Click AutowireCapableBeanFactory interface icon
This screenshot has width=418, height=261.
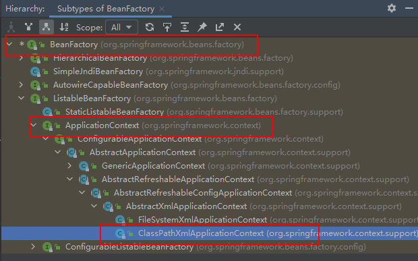tap(35, 85)
